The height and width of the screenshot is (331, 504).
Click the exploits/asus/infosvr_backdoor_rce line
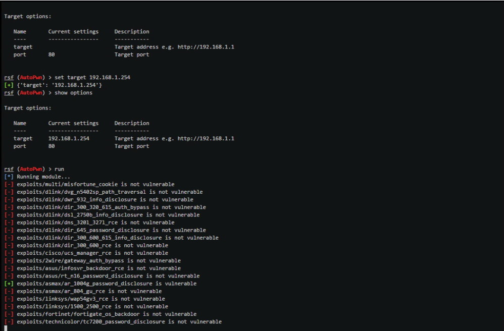tap(98, 268)
